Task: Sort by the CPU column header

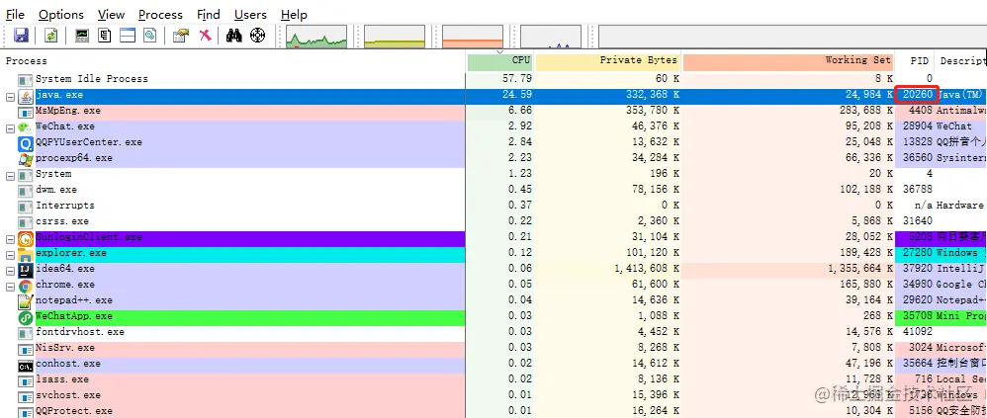Action: point(500,61)
